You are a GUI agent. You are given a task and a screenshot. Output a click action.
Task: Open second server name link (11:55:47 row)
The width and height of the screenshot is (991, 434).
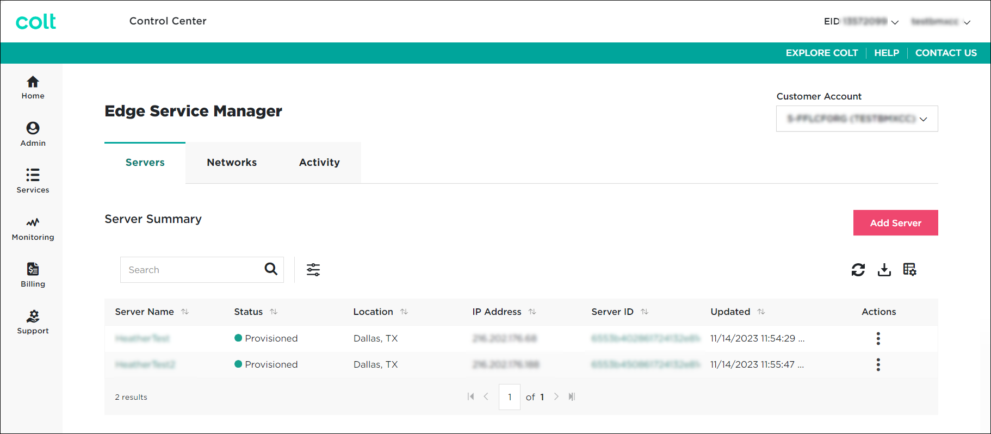click(x=145, y=364)
